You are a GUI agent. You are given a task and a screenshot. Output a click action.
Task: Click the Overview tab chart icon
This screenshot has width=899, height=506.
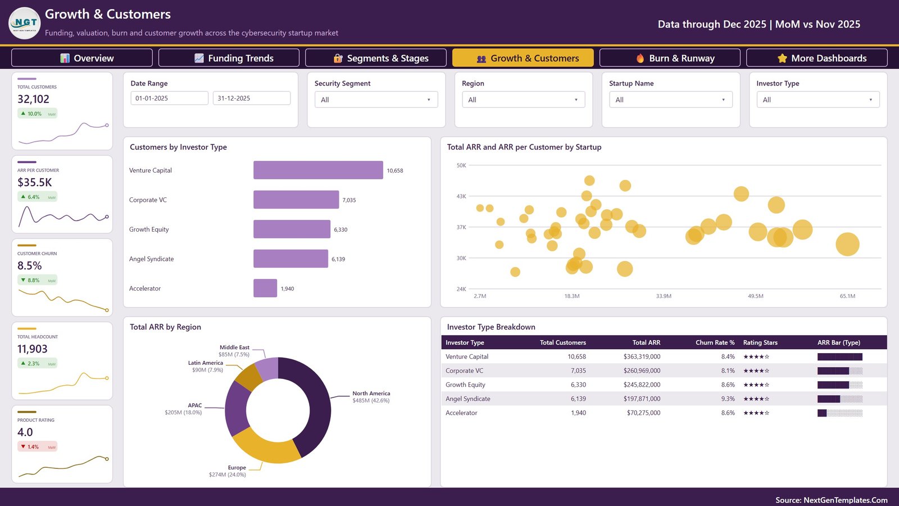coord(65,58)
